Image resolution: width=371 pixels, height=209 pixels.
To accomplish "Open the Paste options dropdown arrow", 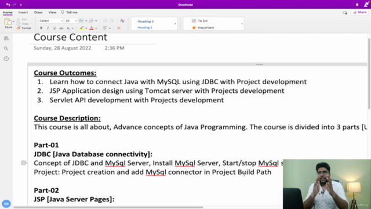I will pos(13,21).
